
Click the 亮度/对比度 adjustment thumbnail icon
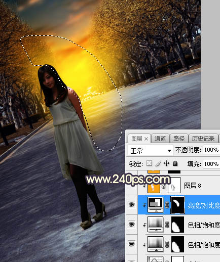pos(156,205)
